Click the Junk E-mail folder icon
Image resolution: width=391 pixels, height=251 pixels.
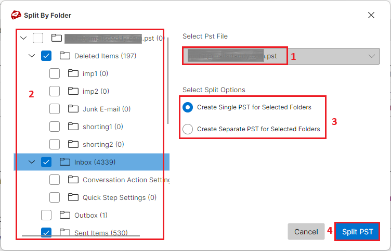(73, 109)
